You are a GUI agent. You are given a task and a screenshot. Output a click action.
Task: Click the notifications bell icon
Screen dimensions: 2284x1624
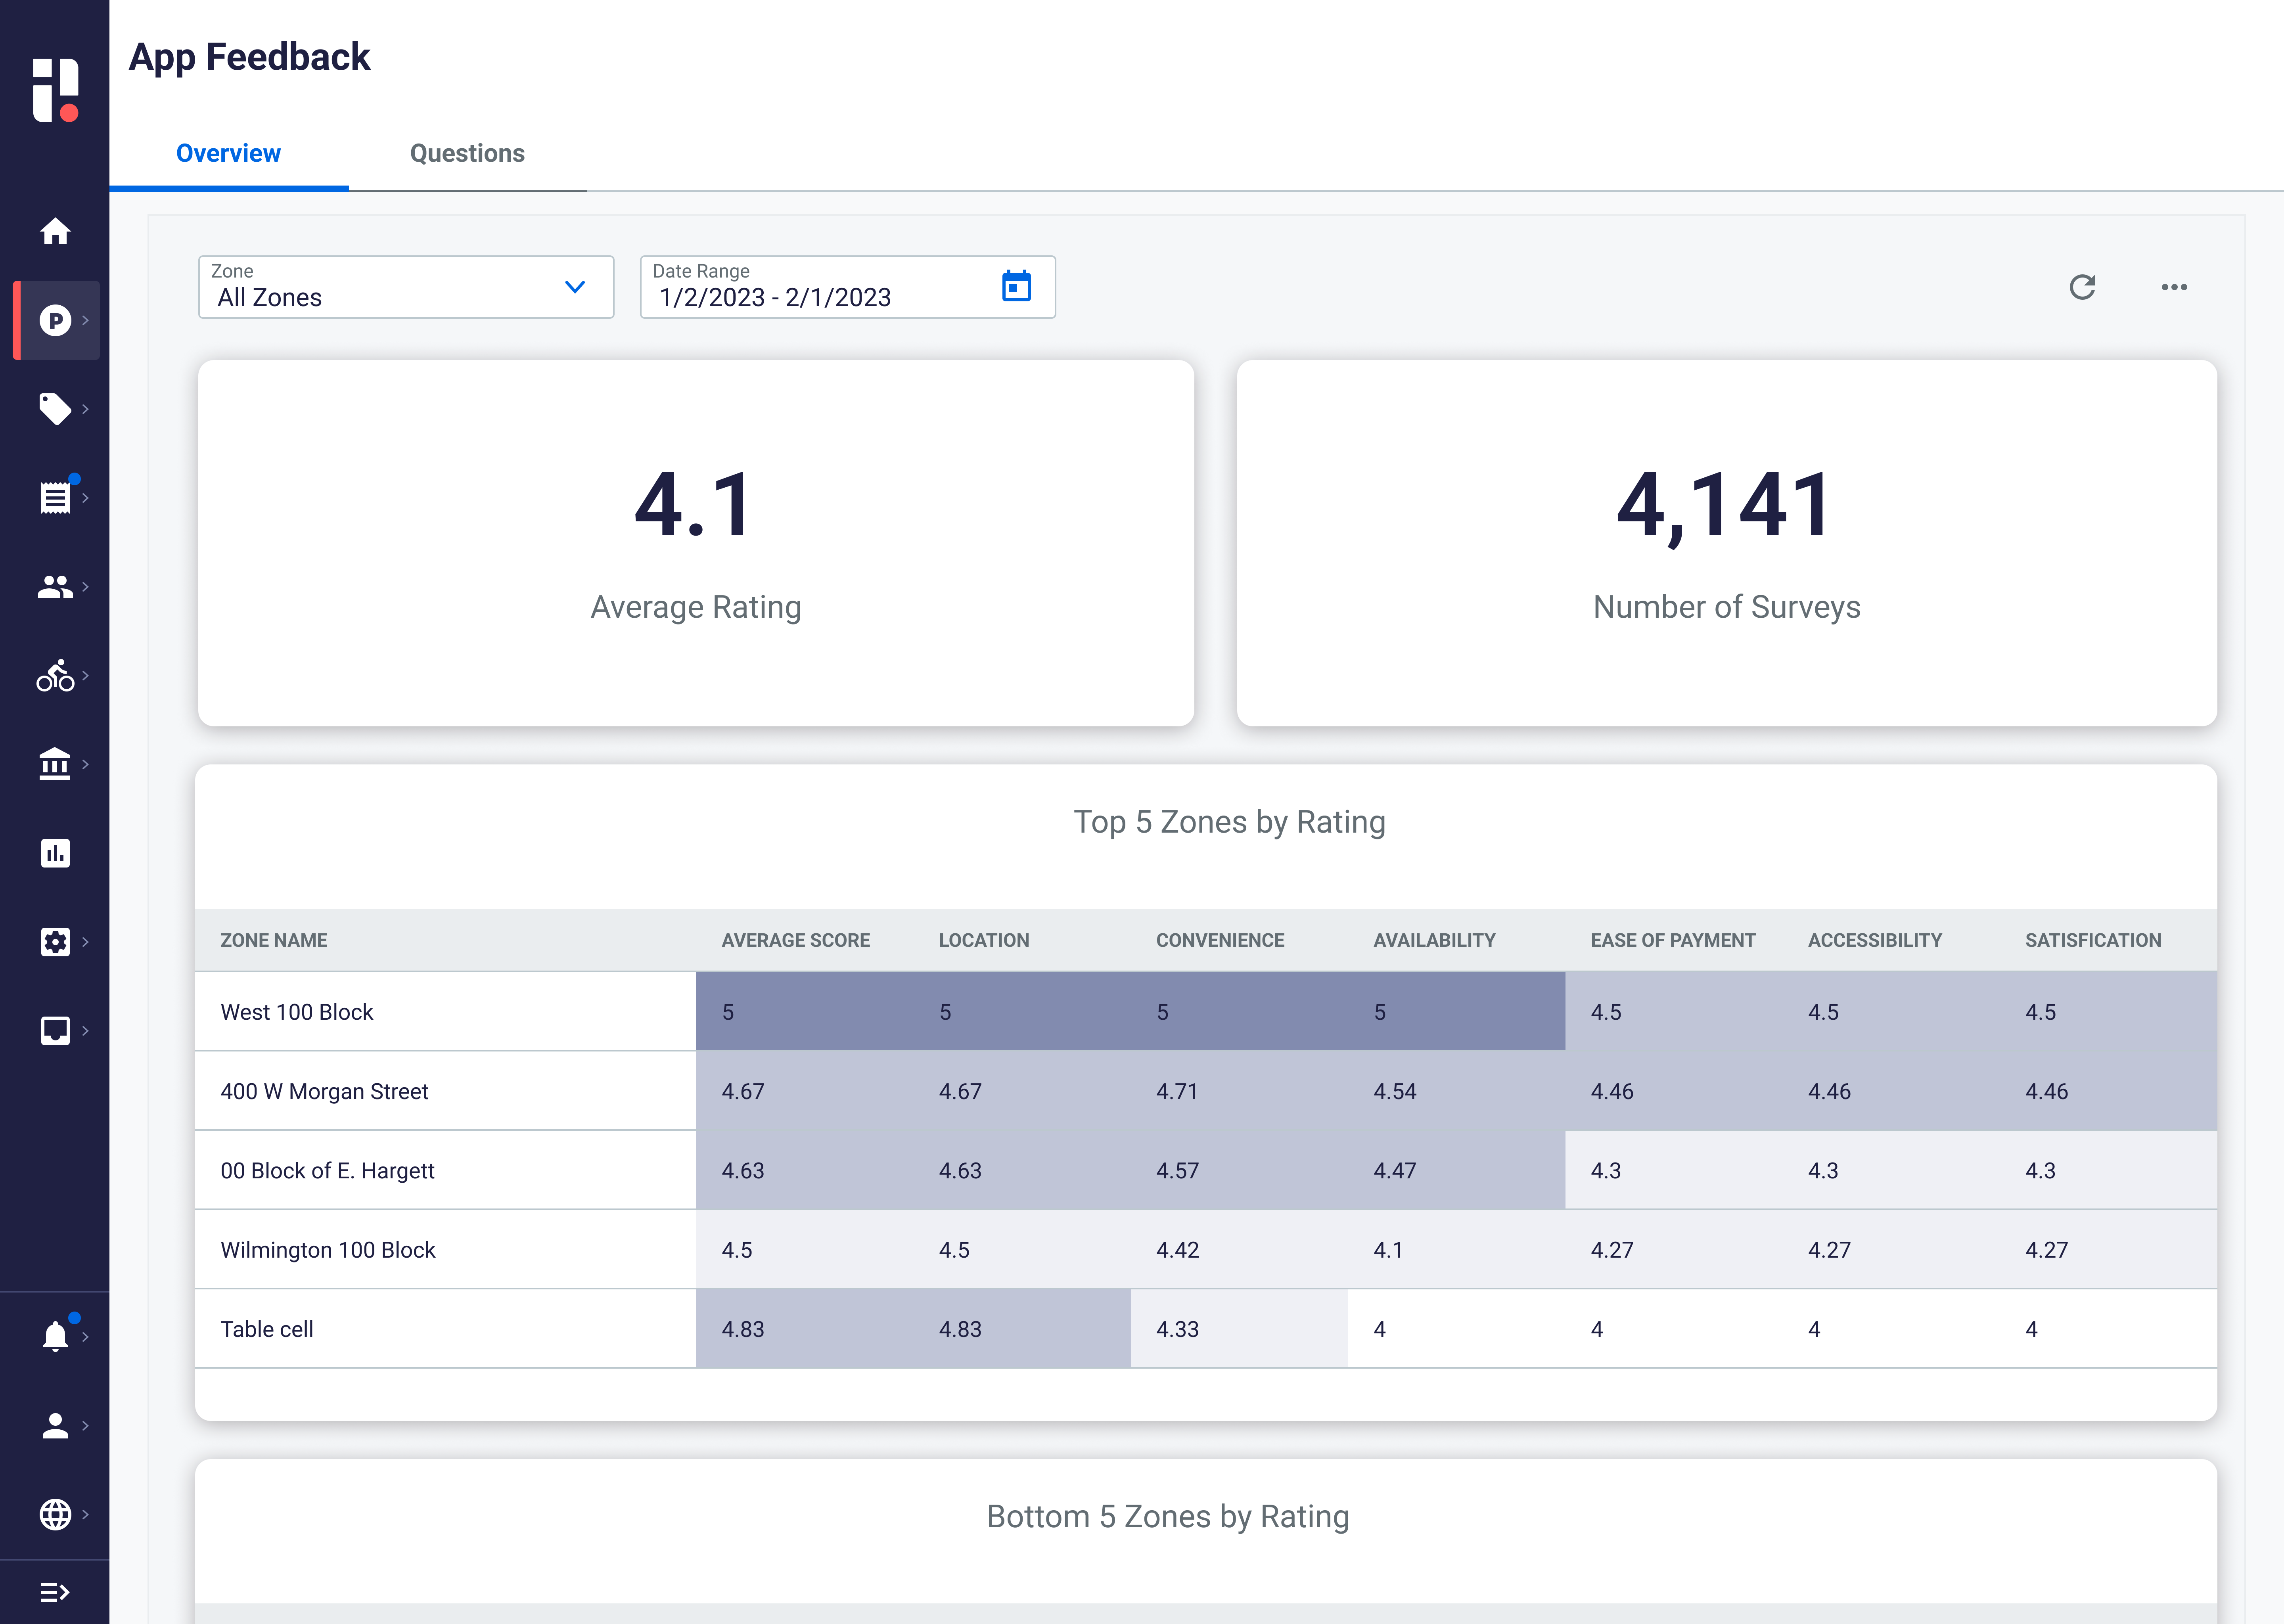point(55,1336)
